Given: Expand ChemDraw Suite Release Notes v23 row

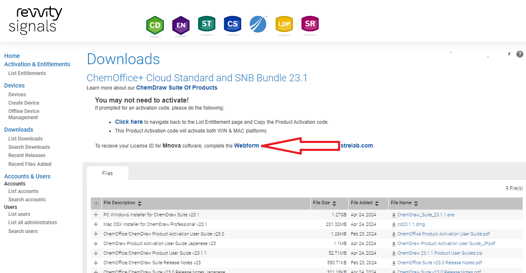Looking at the screenshot, I should [96, 263].
